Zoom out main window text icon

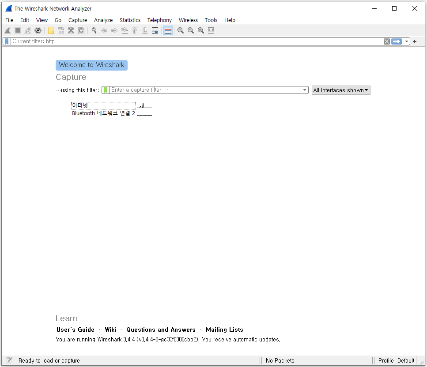pos(191,30)
